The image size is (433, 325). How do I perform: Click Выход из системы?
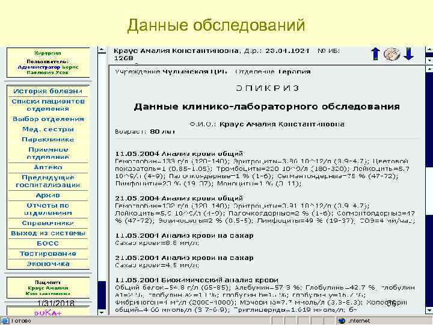(48, 234)
